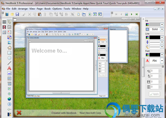166x118 pixels.
Task: Select the pointer selection tool
Action: pyautogui.click(x=9, y=22)
